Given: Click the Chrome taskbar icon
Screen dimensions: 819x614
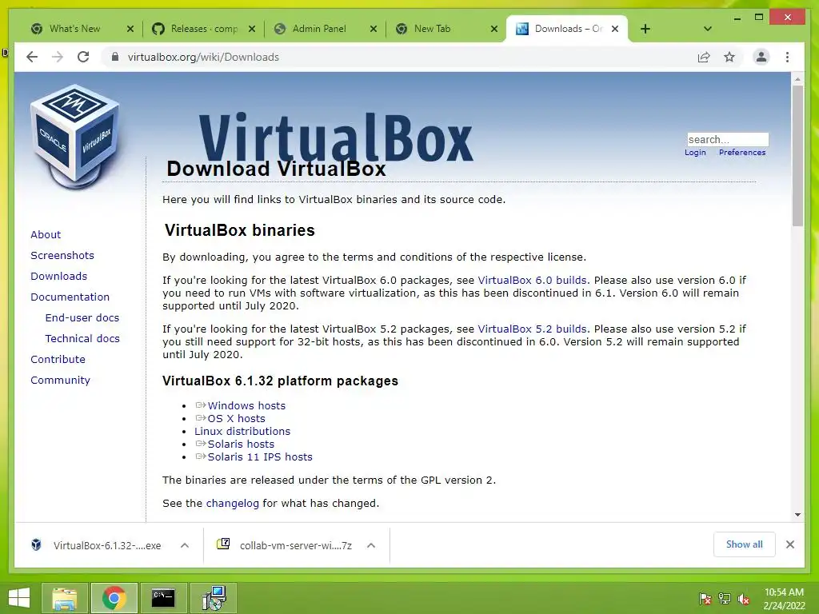Looking at the screenshot, I should [114, 598].
